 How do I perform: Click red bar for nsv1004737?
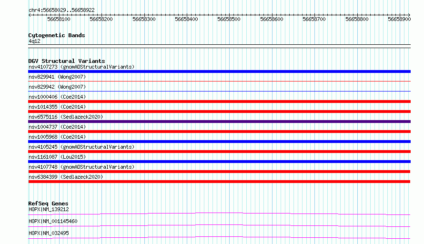click(x=219, y=132)
